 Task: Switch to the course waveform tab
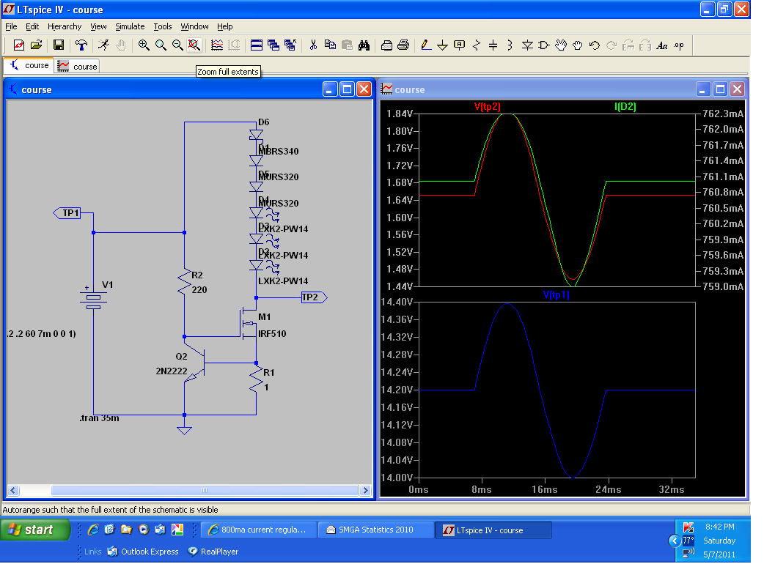[77, 66]
